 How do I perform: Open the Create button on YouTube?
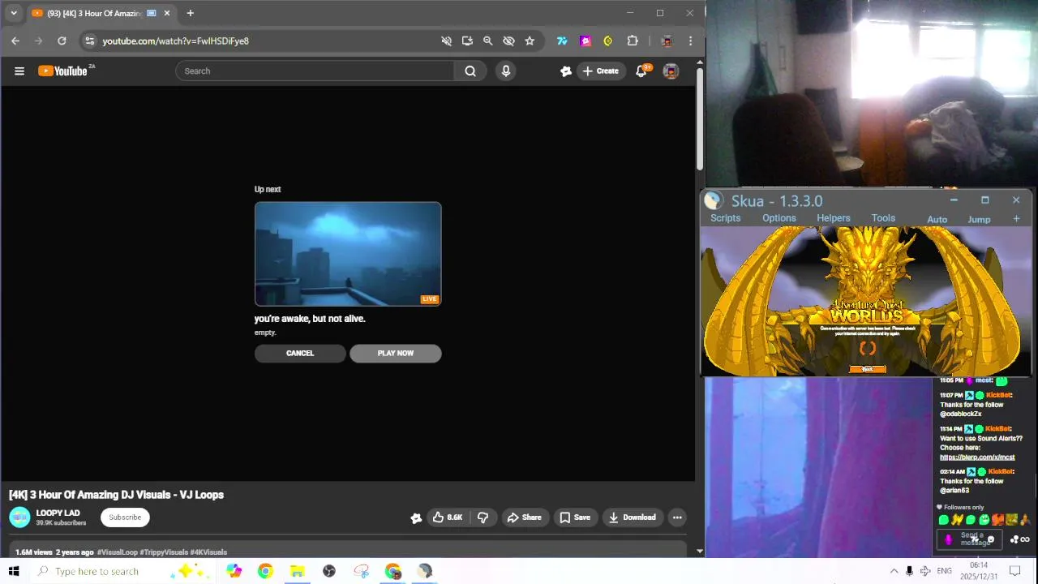point(601,71)
